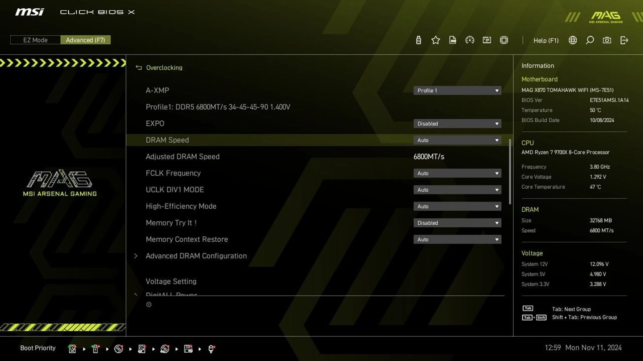Image resolution: width=643 pixels, height=361 pixels.
Task: Select the first optical disc boot icon
Action: [119, 349]
